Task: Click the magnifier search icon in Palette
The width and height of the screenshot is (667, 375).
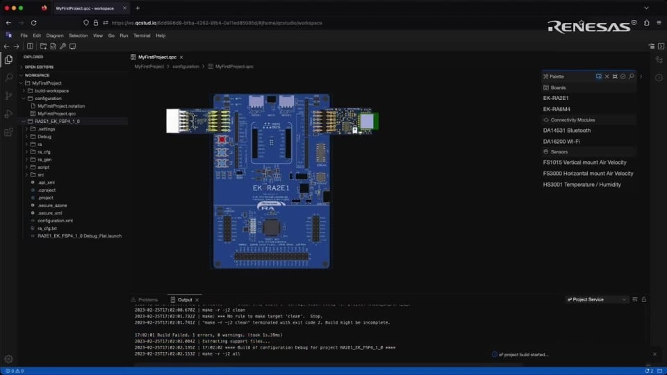Action: click(x=632, y=76)
